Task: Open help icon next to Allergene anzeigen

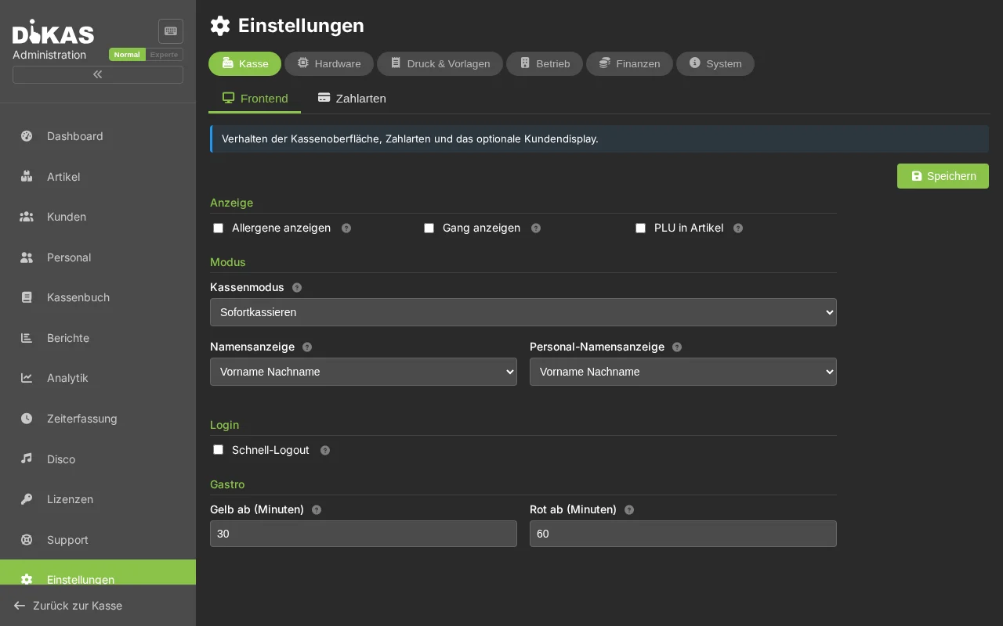Action: click(x=346, y=228)
